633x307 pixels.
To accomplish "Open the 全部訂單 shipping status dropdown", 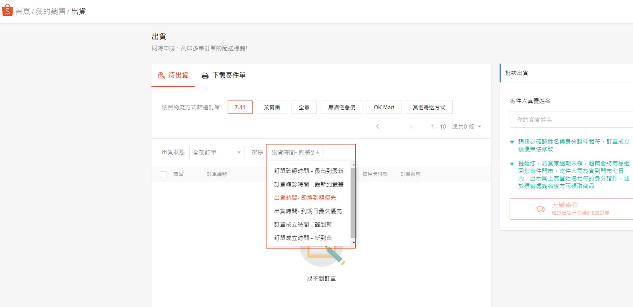I will tap(217, 153).
